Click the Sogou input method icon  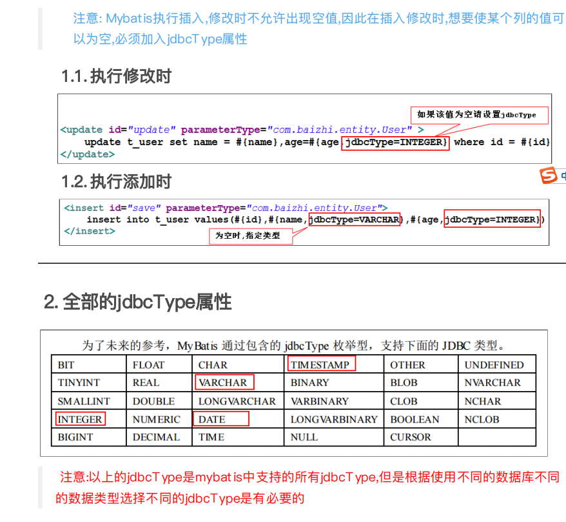(x=549, y=176)
